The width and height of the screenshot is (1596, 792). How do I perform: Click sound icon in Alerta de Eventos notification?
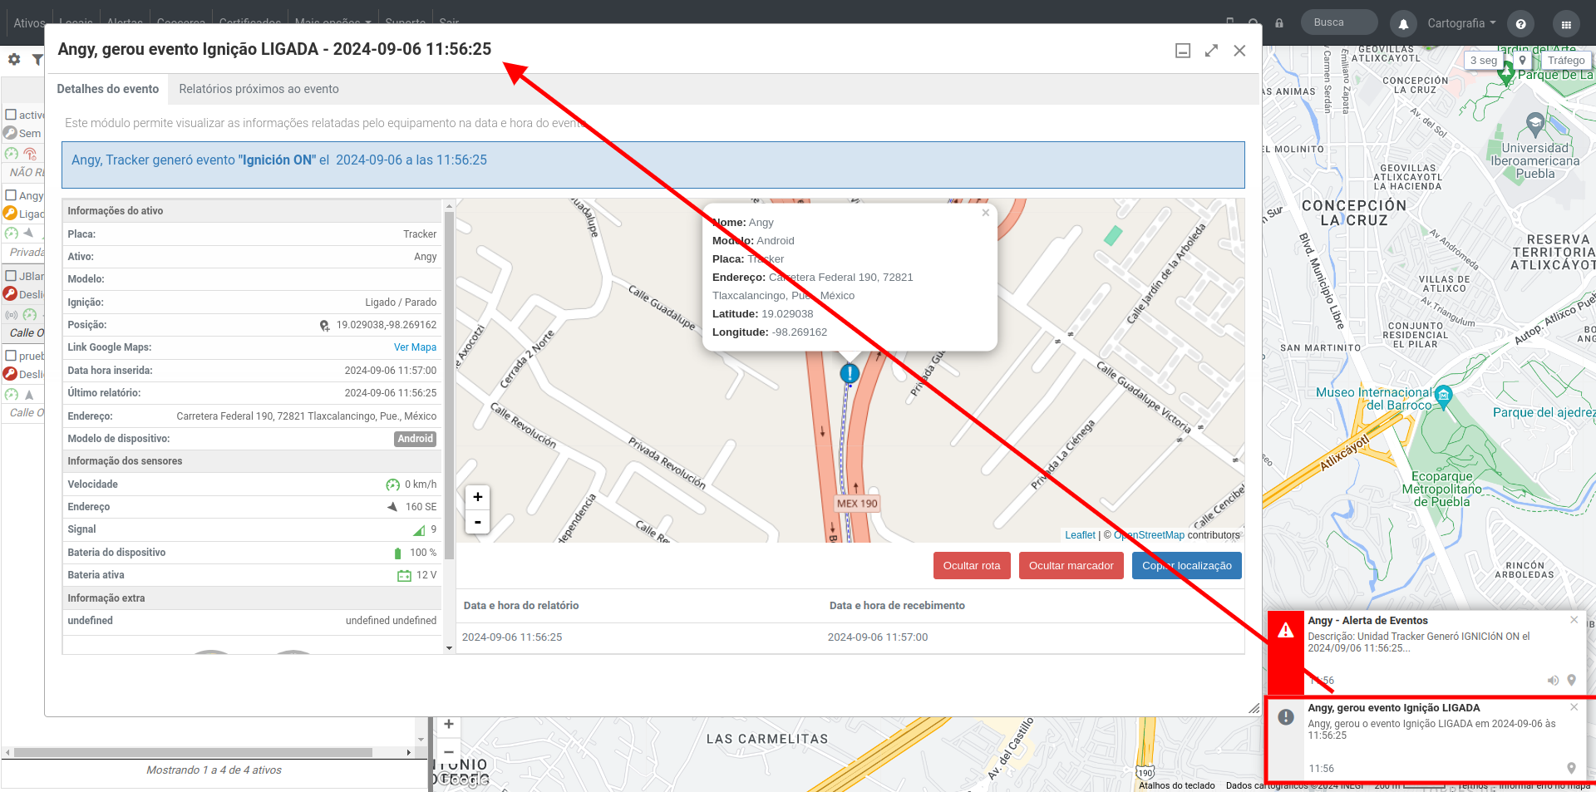pos(1552,680)
